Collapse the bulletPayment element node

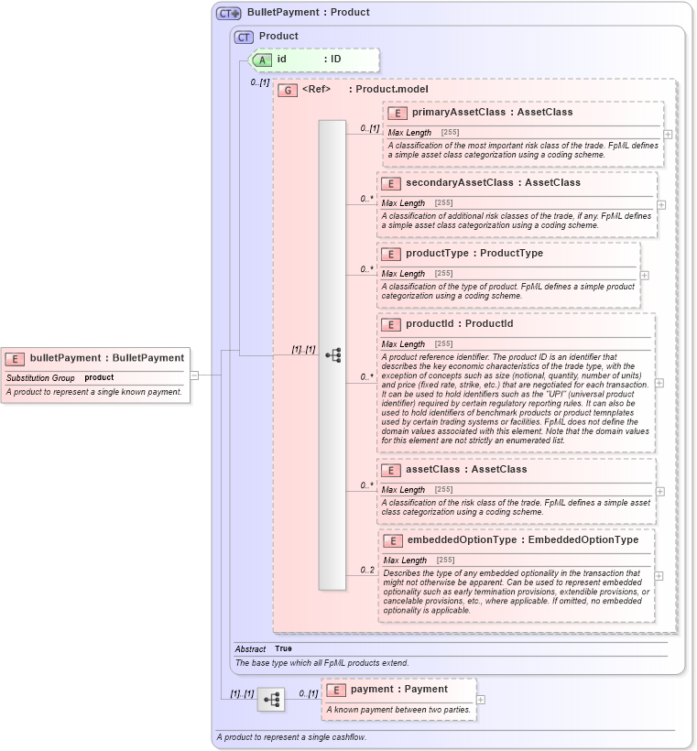(x=194, y=375)
